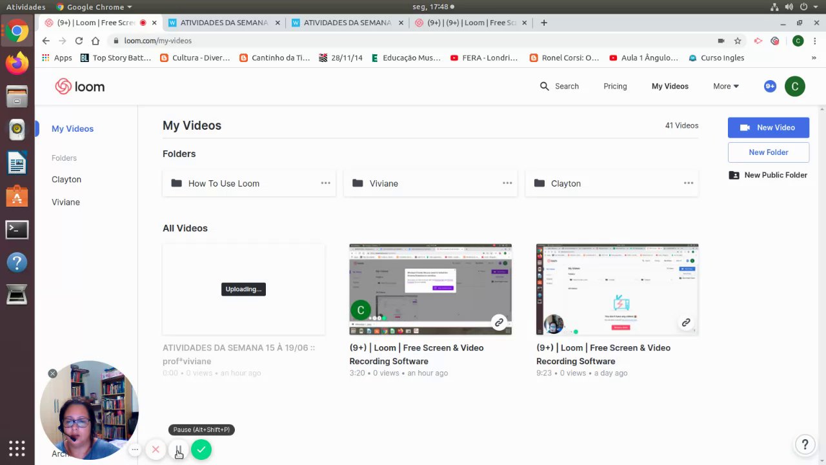826x465 pixels.
Task: Click the Loom logo in header
Action: 79,87
